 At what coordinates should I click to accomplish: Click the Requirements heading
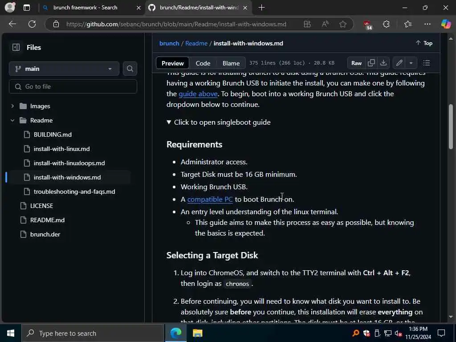point(194,145)
